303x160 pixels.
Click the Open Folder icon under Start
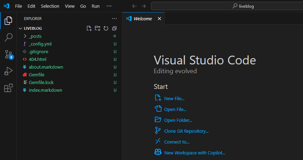(x=158, y=119)
